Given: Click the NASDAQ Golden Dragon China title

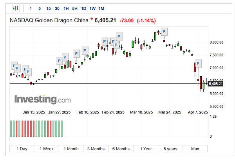Looking at the screenshot, I should [x=49, y=20].
